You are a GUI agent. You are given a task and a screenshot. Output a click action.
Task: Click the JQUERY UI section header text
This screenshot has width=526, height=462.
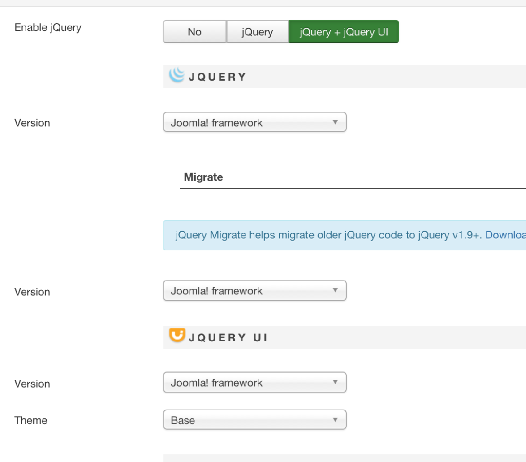(x=228, y=338)
